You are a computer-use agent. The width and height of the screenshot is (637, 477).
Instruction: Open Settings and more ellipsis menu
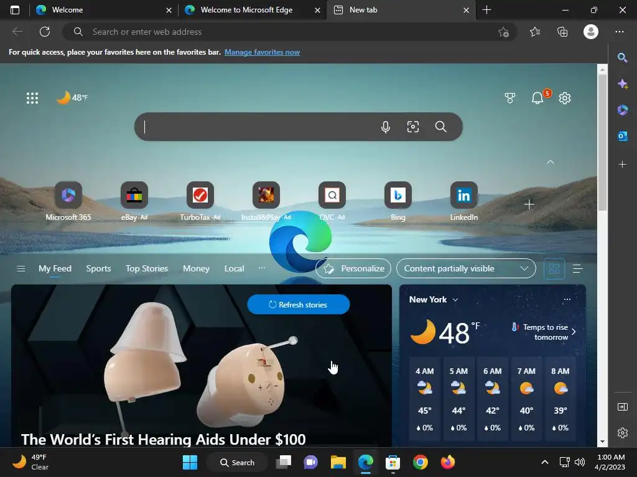pyautogui.click(x=619, y=32)
